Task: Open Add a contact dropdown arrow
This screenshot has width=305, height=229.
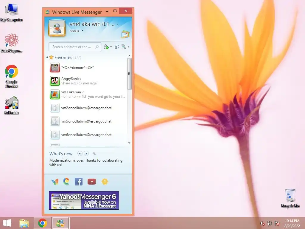Action: [x=111, y=47]
